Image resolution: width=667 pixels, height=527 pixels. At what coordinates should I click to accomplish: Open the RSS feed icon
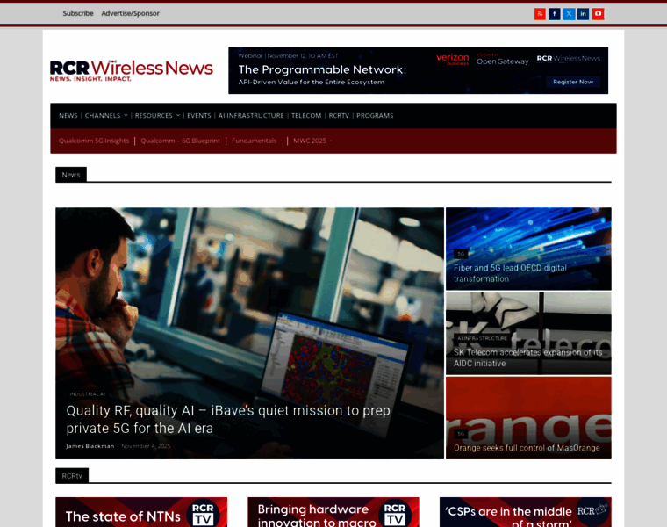[x=540, y=14]
